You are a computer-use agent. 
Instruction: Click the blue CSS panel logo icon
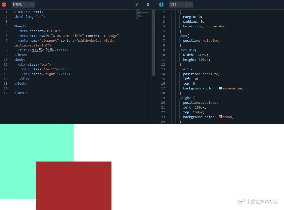click(x=161, y=4)
